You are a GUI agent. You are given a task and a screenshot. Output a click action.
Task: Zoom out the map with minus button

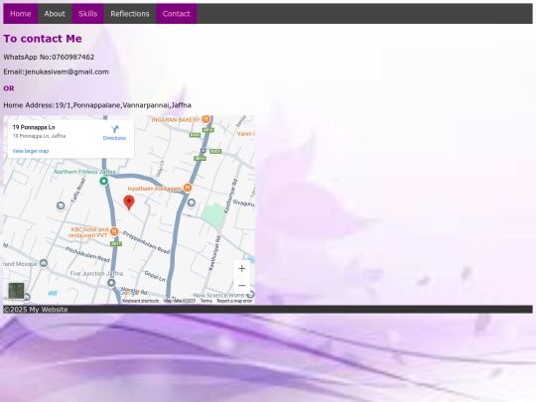(241, 286)
